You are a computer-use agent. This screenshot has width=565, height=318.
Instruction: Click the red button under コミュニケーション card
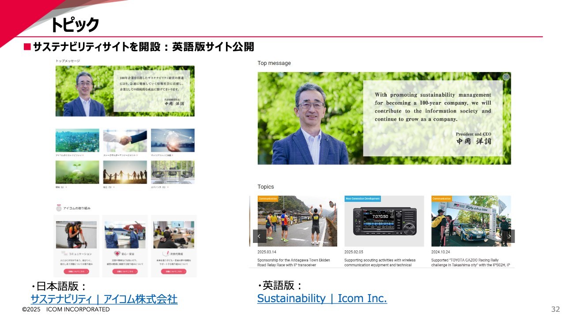[x=76, y=272]
